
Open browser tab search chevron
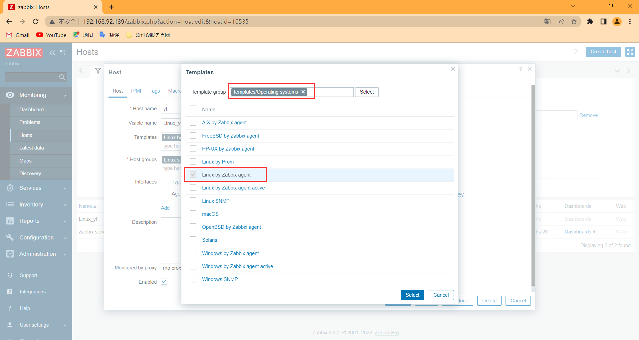pyautogui.click(x=573, y=6)
